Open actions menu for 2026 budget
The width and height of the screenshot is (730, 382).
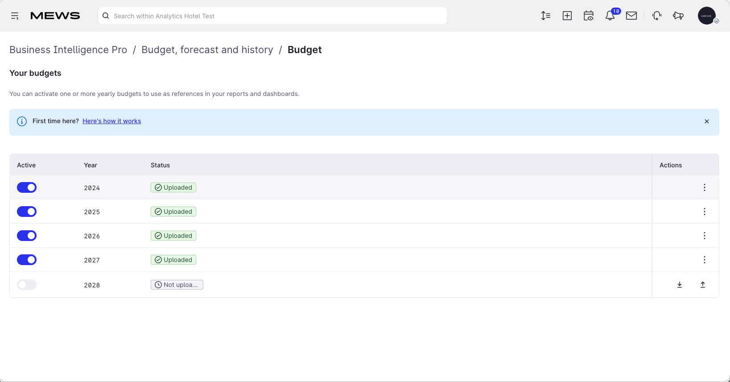pos(705,236)
